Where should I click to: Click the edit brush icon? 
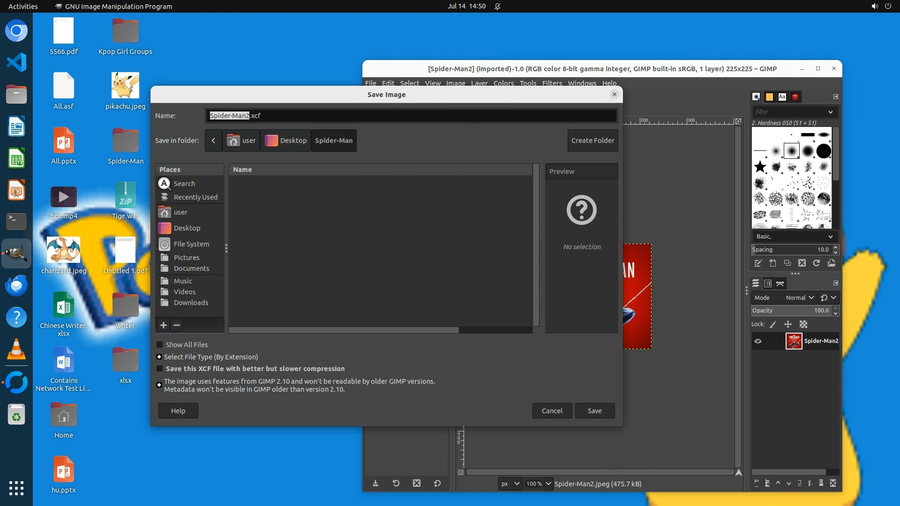[x=758, y=263]
